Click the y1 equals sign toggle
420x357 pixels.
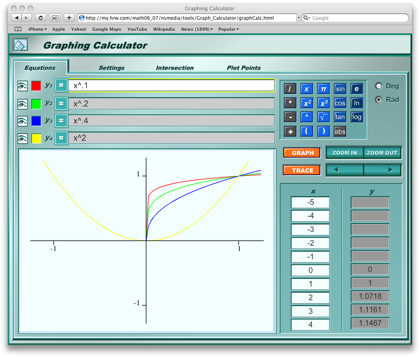point(61,86)
